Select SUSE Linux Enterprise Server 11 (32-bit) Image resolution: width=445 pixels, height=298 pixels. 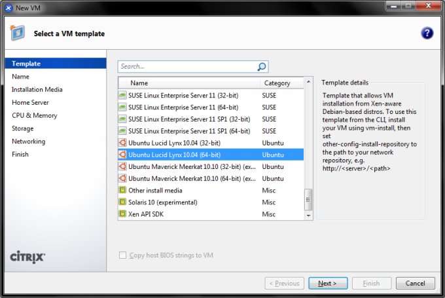(211, 95)
